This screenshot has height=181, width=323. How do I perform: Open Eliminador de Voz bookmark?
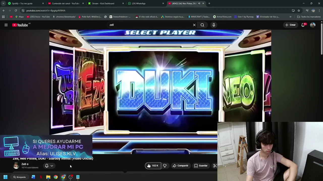pyautogui.click(x=268, y=17)
